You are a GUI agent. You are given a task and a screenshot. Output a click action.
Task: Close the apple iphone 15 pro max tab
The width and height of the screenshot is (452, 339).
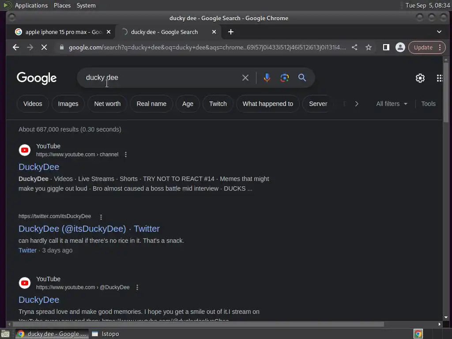[x=109, y=32]
